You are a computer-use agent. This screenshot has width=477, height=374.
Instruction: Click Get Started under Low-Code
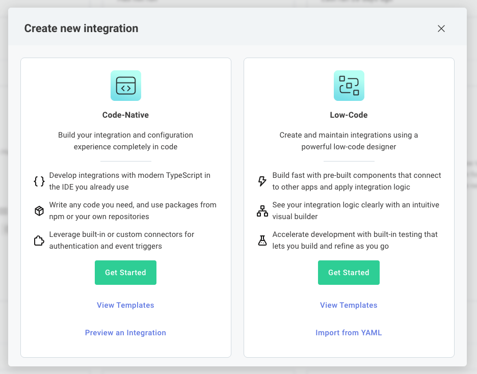349,273
